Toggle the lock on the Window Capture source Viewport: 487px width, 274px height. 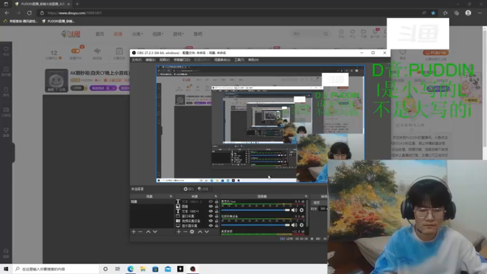pos(217,216)
